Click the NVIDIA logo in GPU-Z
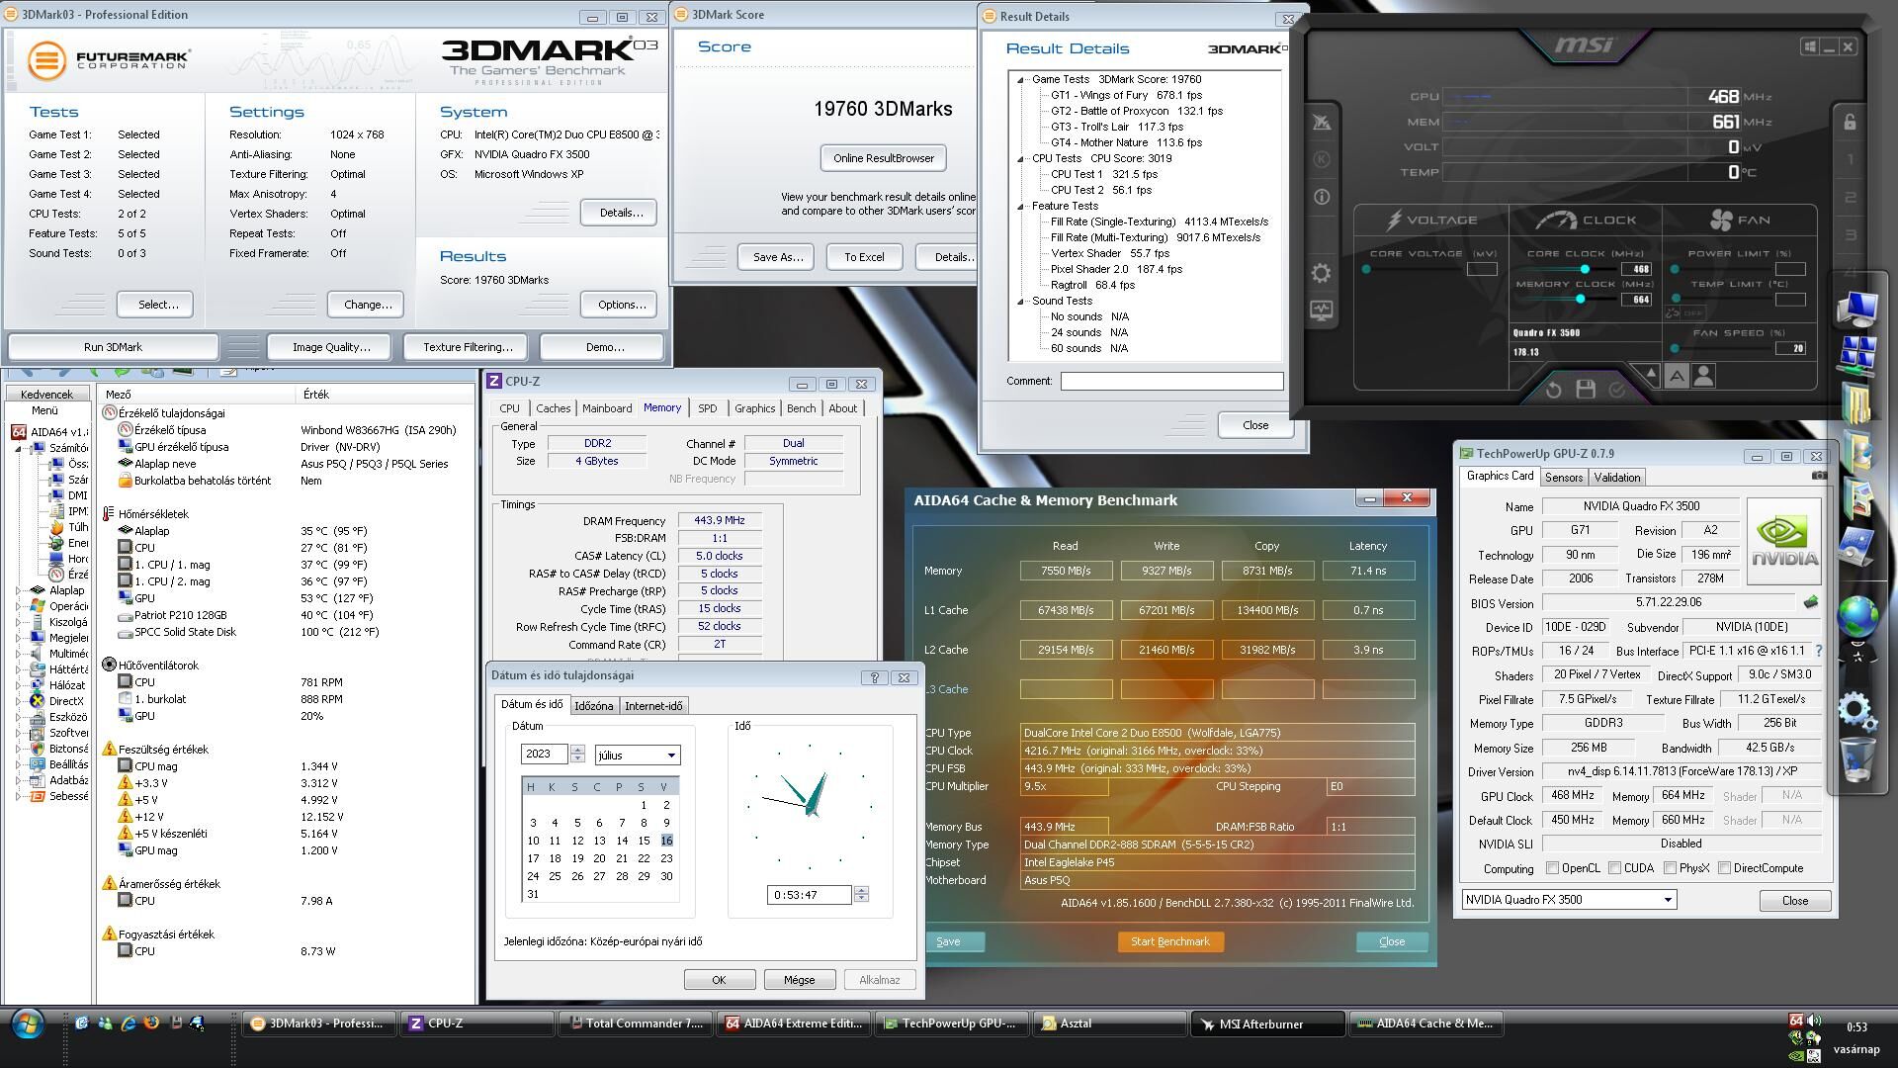 [x=1784, y=541]
